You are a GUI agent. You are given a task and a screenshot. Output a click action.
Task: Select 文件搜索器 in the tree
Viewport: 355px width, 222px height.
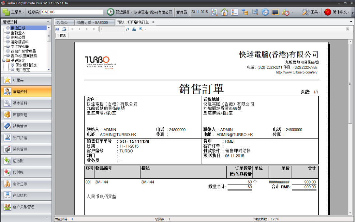pyautogui.click(x=20, y=46)
